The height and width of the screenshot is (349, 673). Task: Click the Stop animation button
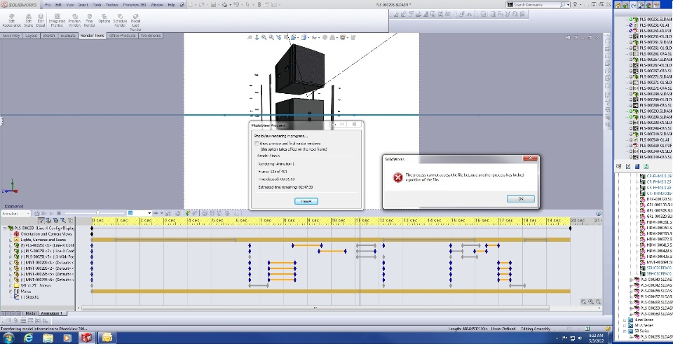[x=59, y=213]
